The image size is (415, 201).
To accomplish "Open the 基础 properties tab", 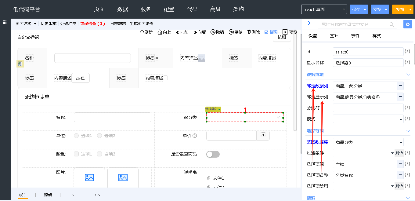I will tap(334, 36).
